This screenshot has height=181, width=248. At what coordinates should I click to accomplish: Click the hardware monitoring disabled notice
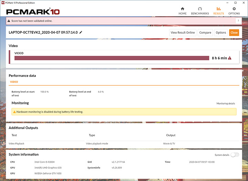pyautogui.click(x=124, y=112)
